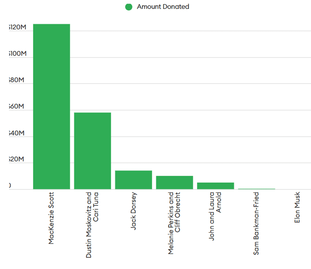Select the Dustin Moskovitz and Cari Tuna bar
Viewport: 311px width, 269px height.
click(x=92, y=151)
